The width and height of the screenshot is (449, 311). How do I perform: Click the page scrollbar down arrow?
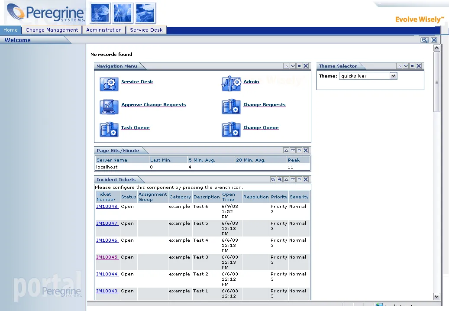(437, 297)
